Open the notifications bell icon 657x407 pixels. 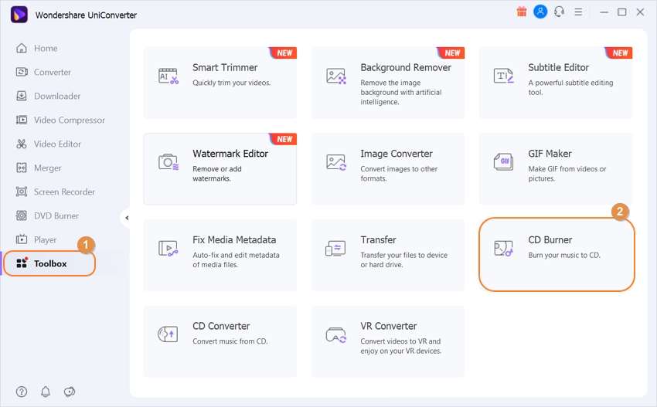(46, 392)
